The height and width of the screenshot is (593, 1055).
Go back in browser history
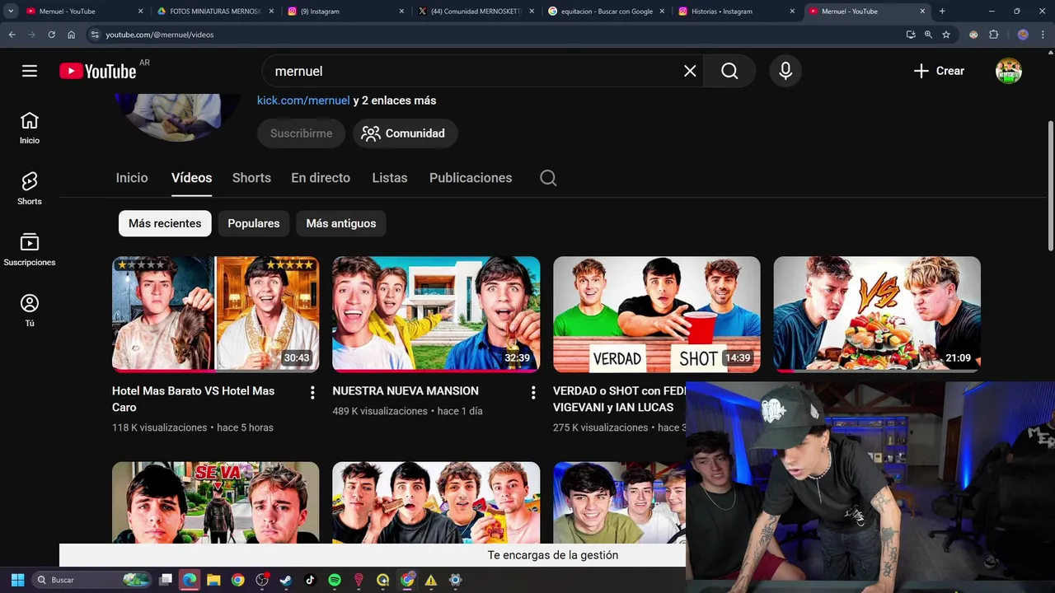tap(12, 35)
